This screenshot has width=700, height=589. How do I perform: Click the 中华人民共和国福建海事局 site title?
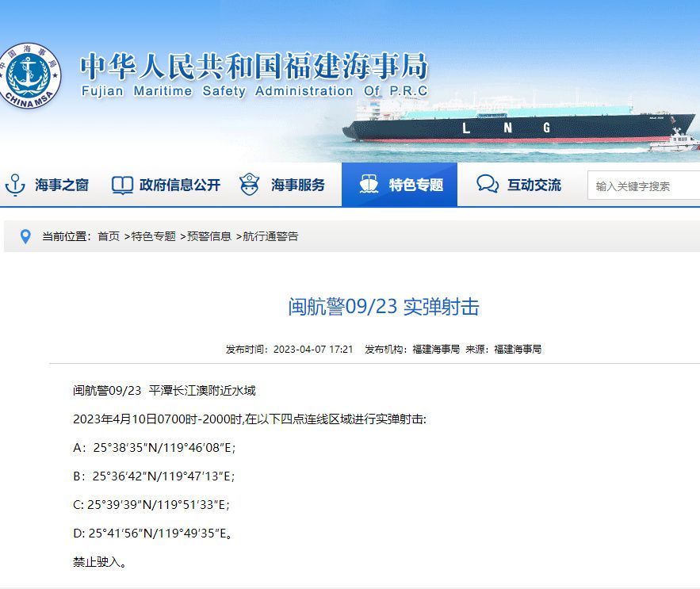254,66
